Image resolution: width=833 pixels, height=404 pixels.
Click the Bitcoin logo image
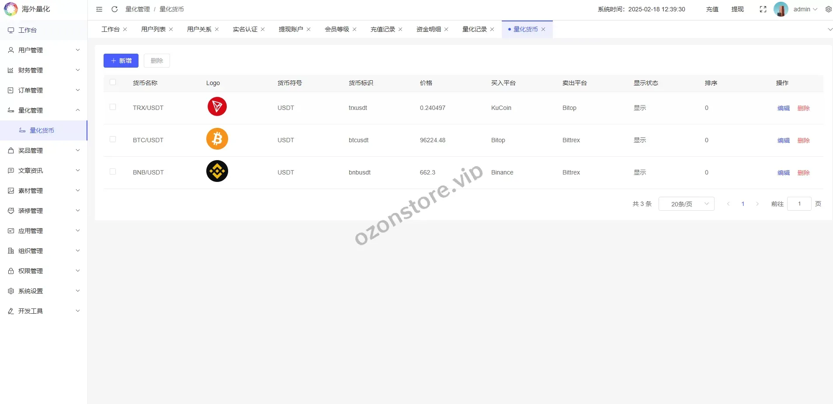(217, 139)
